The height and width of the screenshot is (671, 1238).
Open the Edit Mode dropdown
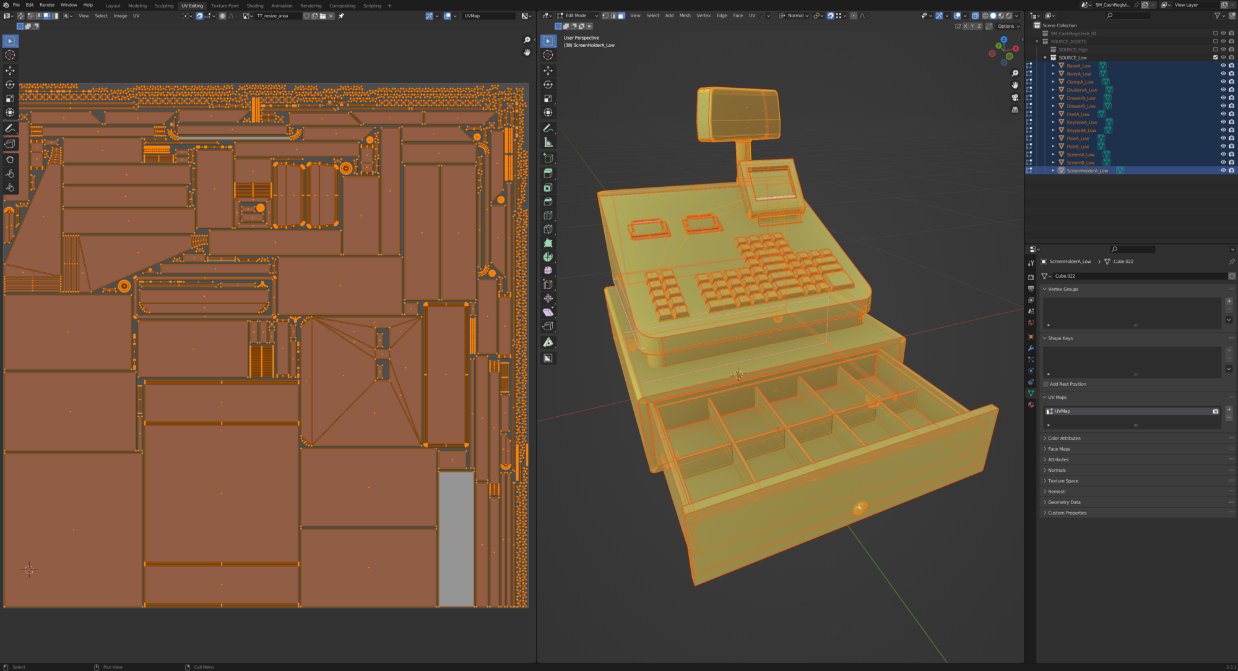577,15
